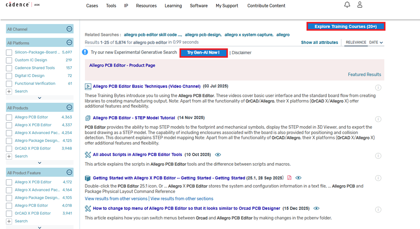The height and width of the screenshot is (229, 420).
Task: Click the info icon for STEP Model Tutorial
Action: click(x=378, y=119)
